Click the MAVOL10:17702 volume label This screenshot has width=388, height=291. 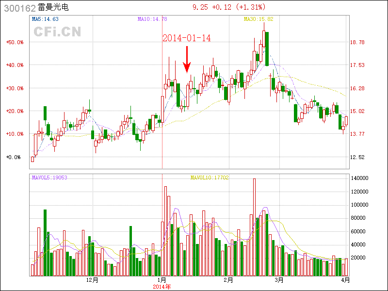(x=210, y=178)
